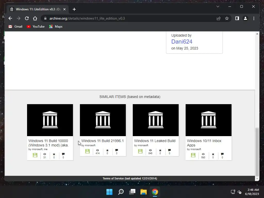This screenshot has width=264, height=198.
Task: Go back to the previous page
Action: (x=10, y=18)
